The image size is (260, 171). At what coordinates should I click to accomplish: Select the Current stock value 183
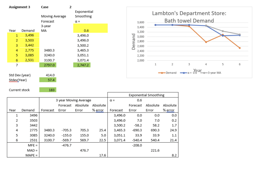click(48, 90)
